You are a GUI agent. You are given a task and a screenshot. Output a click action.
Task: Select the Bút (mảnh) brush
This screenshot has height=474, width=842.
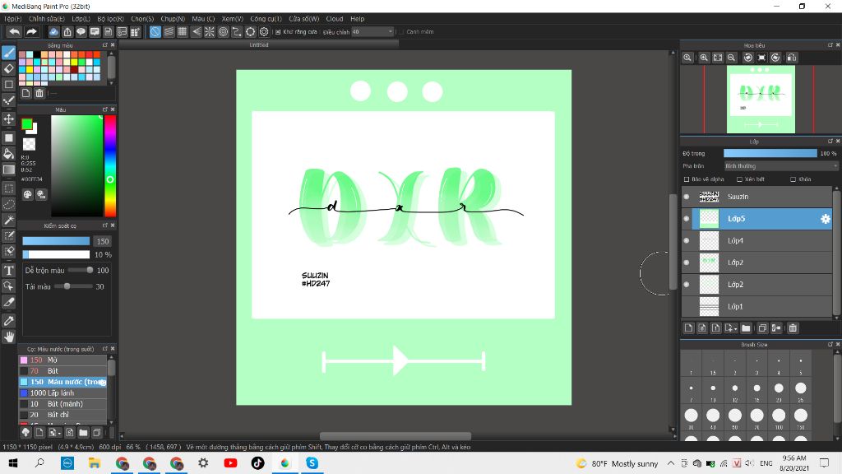(62, 403)
